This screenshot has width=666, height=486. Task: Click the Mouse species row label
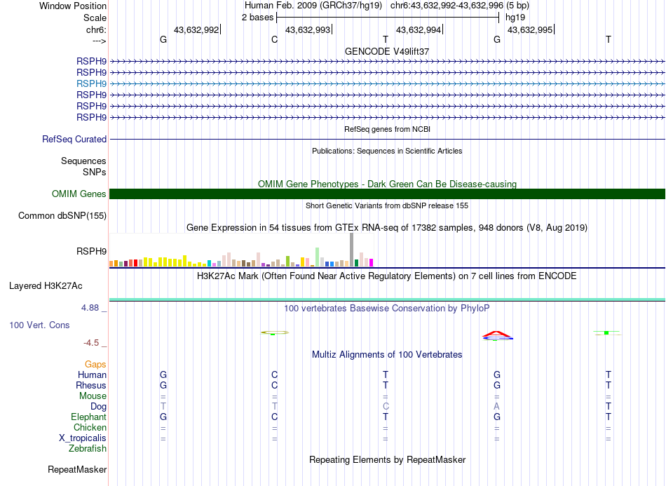pyautogui.click(x=93, y=396)
